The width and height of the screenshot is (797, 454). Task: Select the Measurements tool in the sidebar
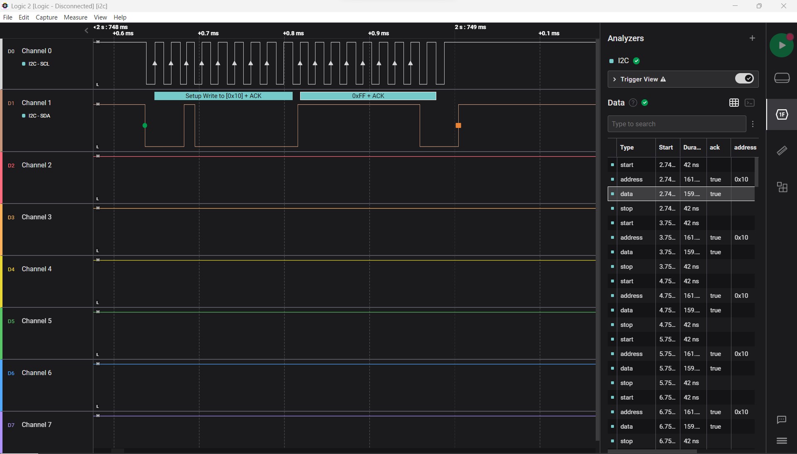pyautogui.click(x=782, y=150)
